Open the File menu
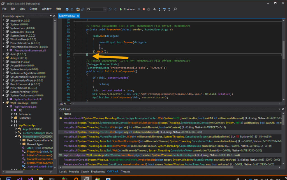Screen dimensions: 287x180 [4, 9]
